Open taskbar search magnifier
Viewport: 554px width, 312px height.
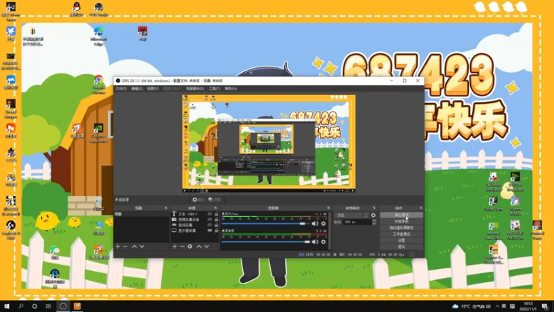(x=21, y=306)
